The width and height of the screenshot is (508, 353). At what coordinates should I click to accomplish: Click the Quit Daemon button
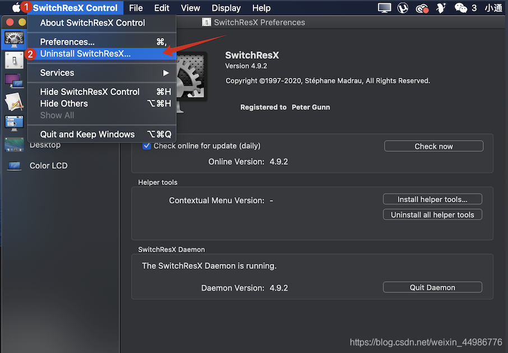coord(432,287)
